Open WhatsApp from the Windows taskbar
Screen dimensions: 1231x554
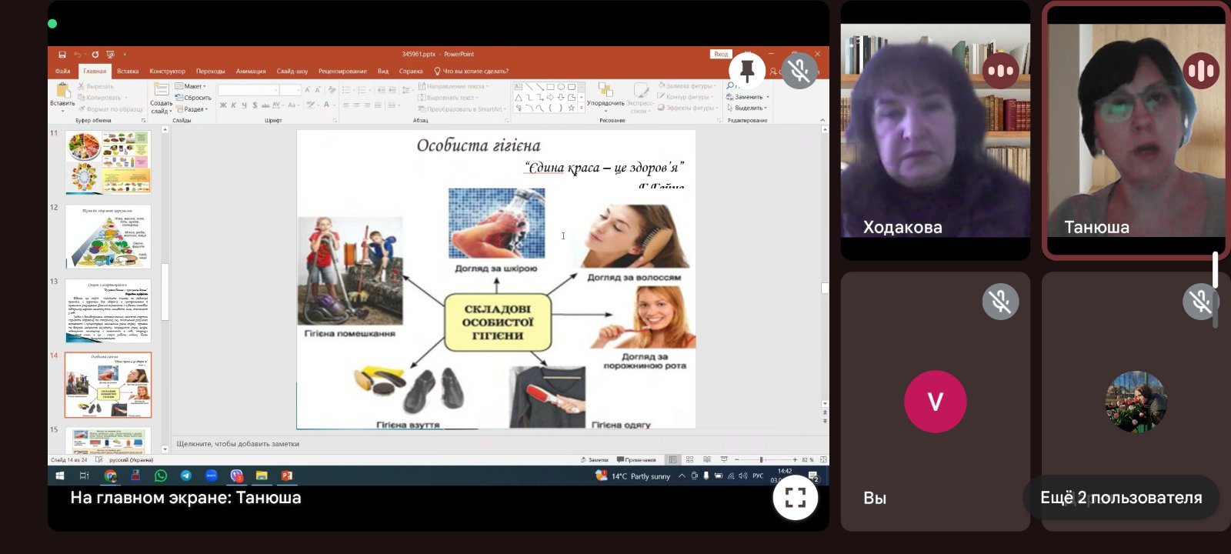161,476
